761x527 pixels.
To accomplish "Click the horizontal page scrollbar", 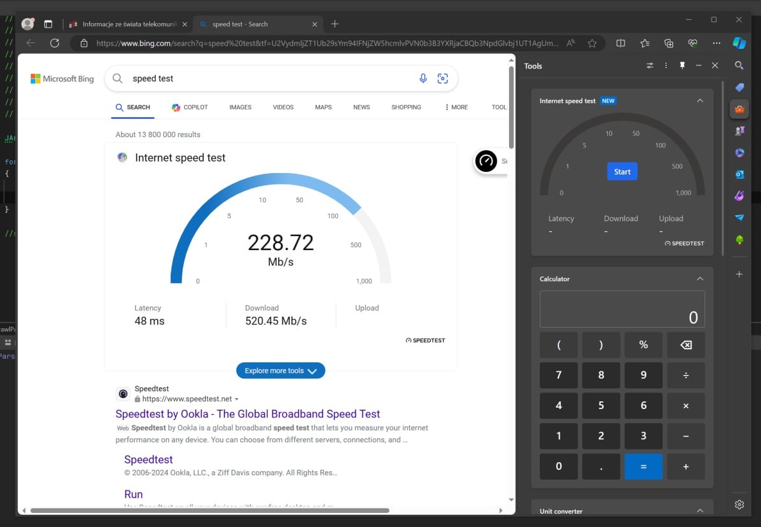I will pyautogui.click(x=210, y=510).
